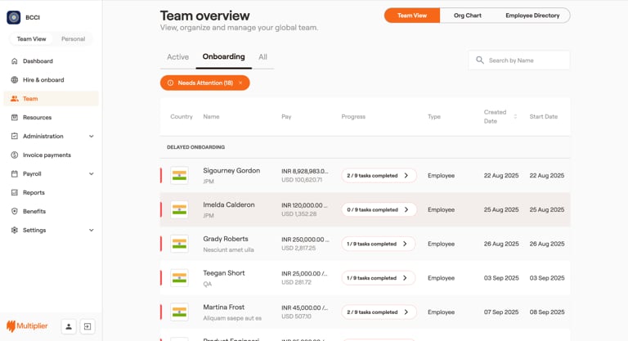Viewport: 628px width, 341px height.
Task: Open Imelda Calderon's profile name
Action: tap(229, 204)
